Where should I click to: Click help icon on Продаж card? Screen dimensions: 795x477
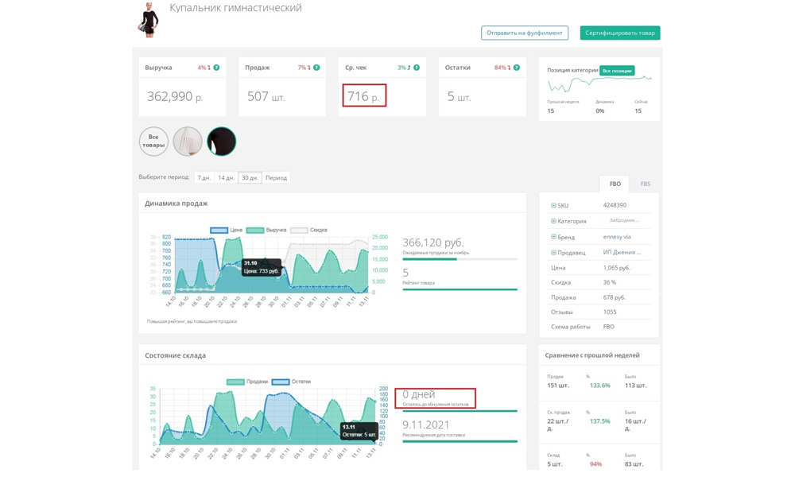click(316, 68)
